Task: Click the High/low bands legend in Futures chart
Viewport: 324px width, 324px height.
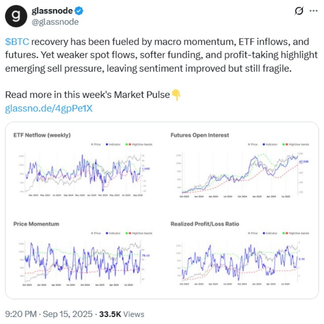Action: (296, 144)
